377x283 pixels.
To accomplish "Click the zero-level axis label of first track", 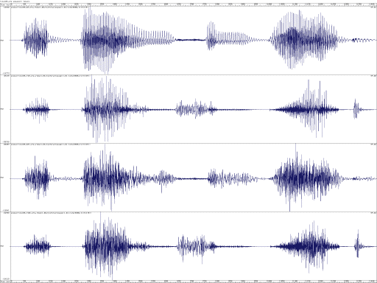I will pyautogui.click(x=2, y=41).
